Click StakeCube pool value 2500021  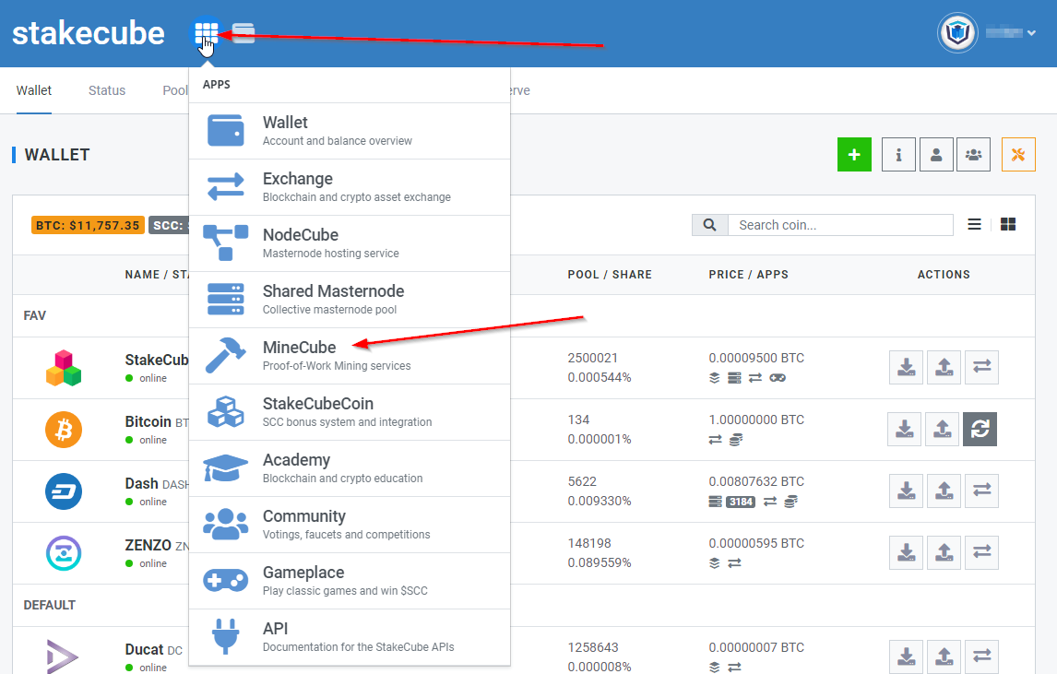[592, 358]
